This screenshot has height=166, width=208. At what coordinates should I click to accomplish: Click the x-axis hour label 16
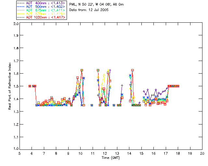pos(153,153)
